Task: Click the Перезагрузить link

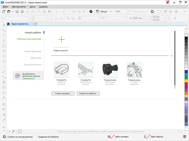Action: (x=28, y=78)
